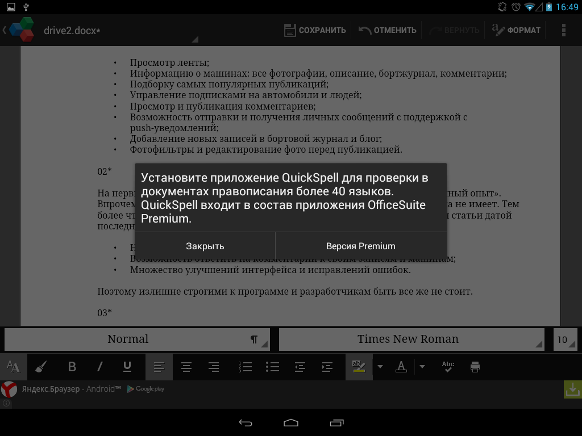
Task: Open the Формат menu
Action: click(516, 30)
